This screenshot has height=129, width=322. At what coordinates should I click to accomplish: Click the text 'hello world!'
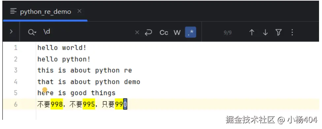pyautogui.click(x=62, y=48)
